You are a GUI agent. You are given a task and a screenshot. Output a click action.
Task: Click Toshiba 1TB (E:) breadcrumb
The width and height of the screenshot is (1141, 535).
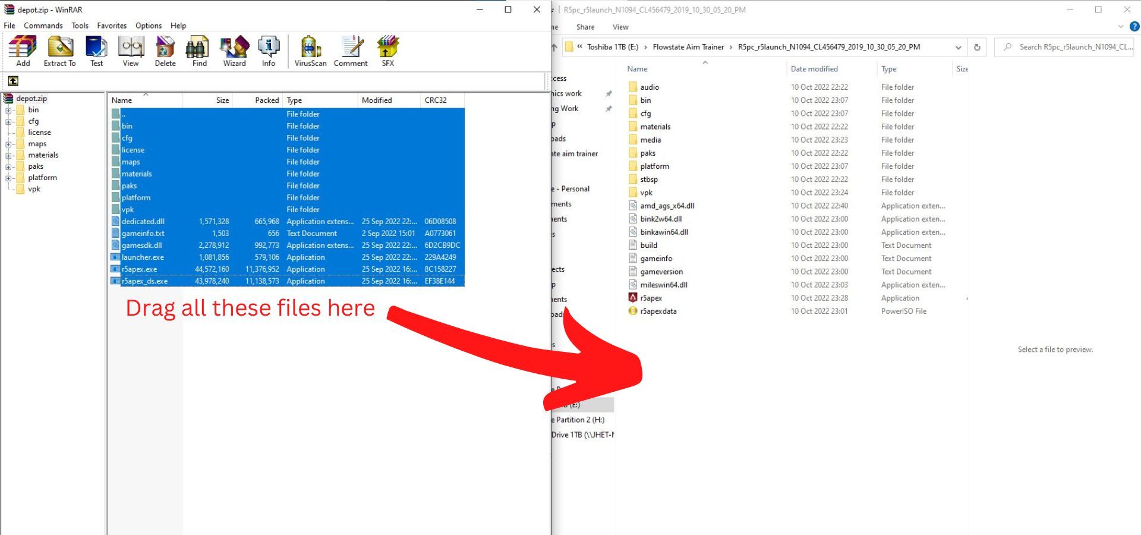(x=612, y=47)
